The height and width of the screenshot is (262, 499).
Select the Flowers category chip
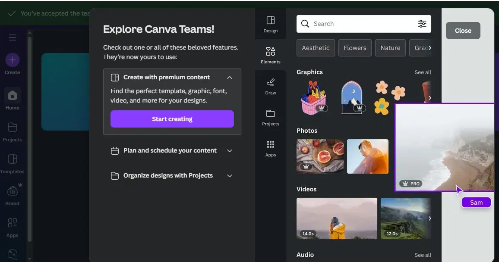(355, 48)
